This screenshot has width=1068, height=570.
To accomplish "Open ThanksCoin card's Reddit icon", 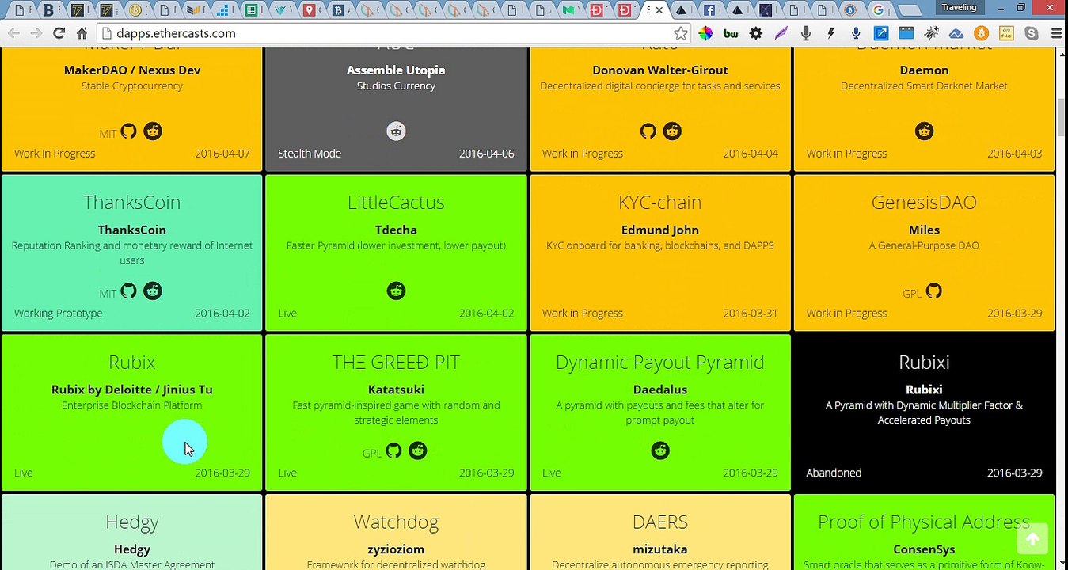I will pos(153,291).
